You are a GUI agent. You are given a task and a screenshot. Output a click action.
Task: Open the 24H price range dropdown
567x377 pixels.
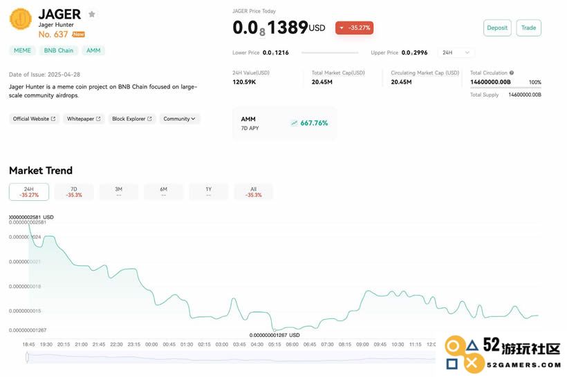point(456,52)
